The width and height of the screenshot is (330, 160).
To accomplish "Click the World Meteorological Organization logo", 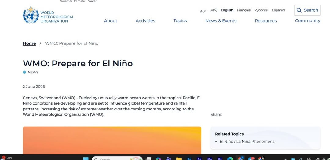I will (x=48, y=14).
